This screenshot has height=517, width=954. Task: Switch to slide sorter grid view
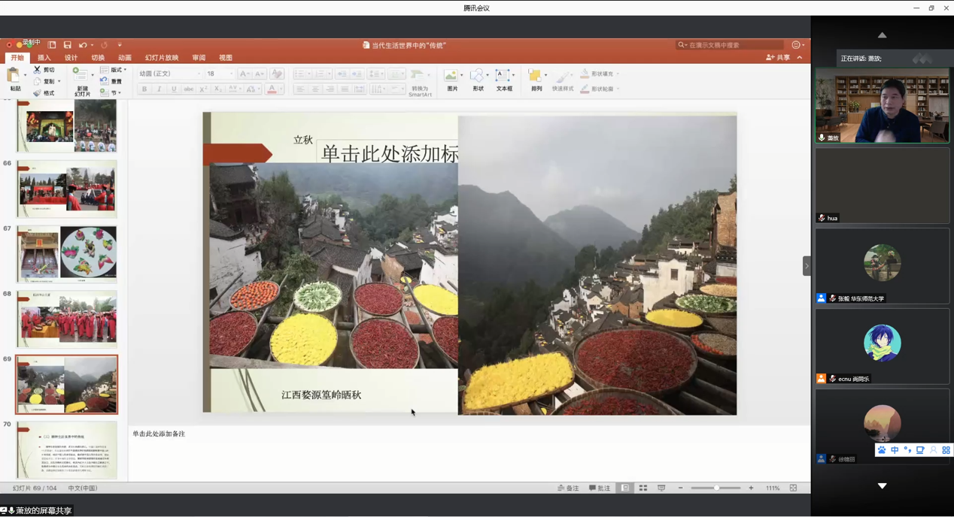click(643, 488)
